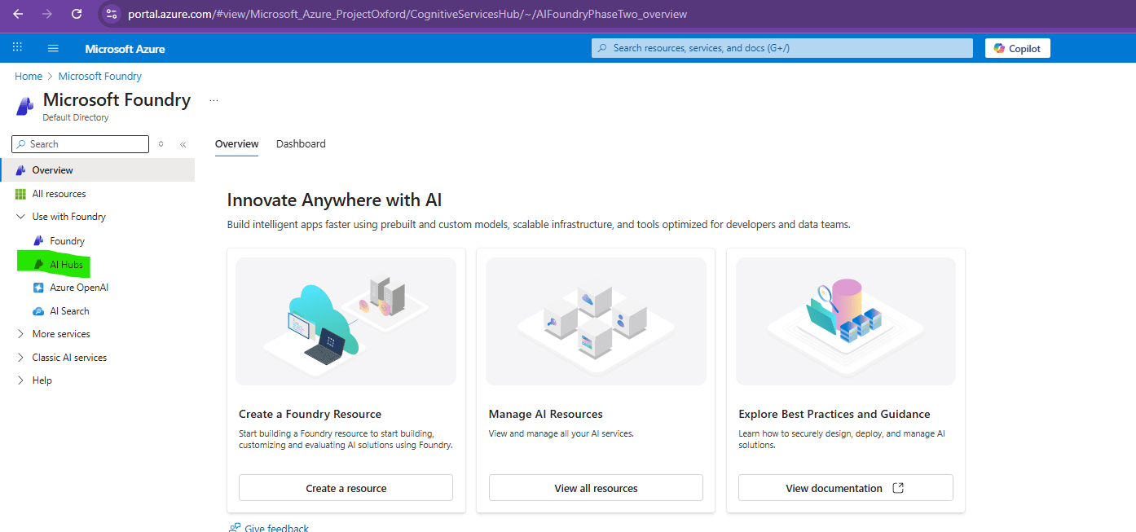Click the pin toggle beside the sidebar search box
Screen dimensions: 1136x532
click(161, 143)
